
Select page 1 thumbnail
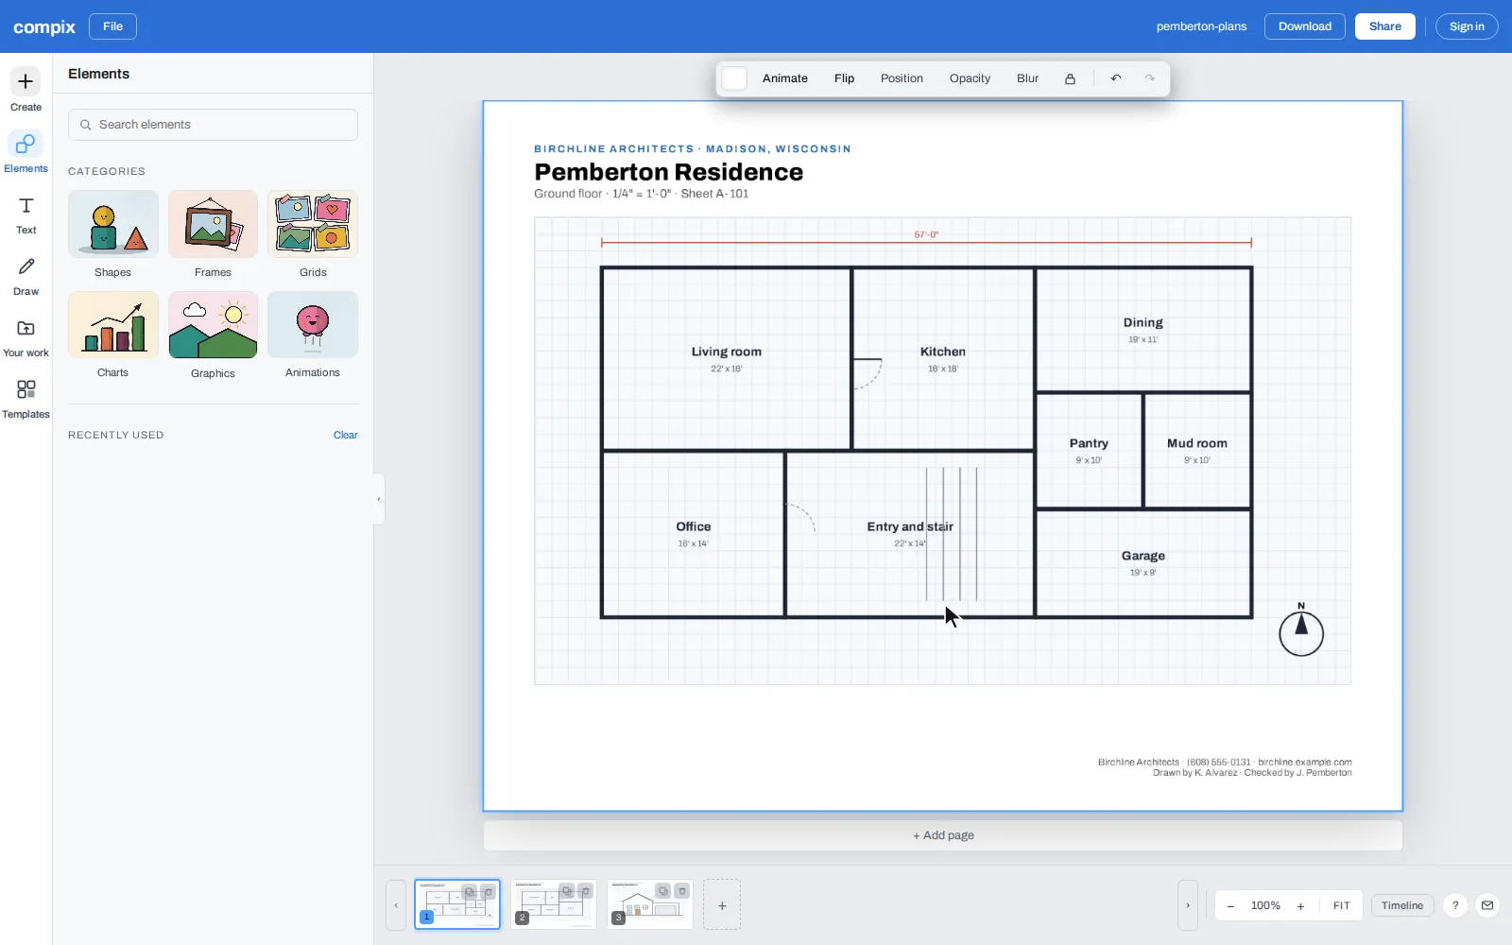pyautogui.click(x=457, y=904)
